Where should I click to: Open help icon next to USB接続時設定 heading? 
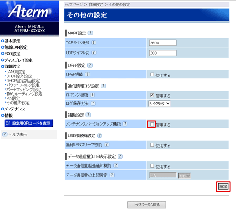tap(100, 135)
